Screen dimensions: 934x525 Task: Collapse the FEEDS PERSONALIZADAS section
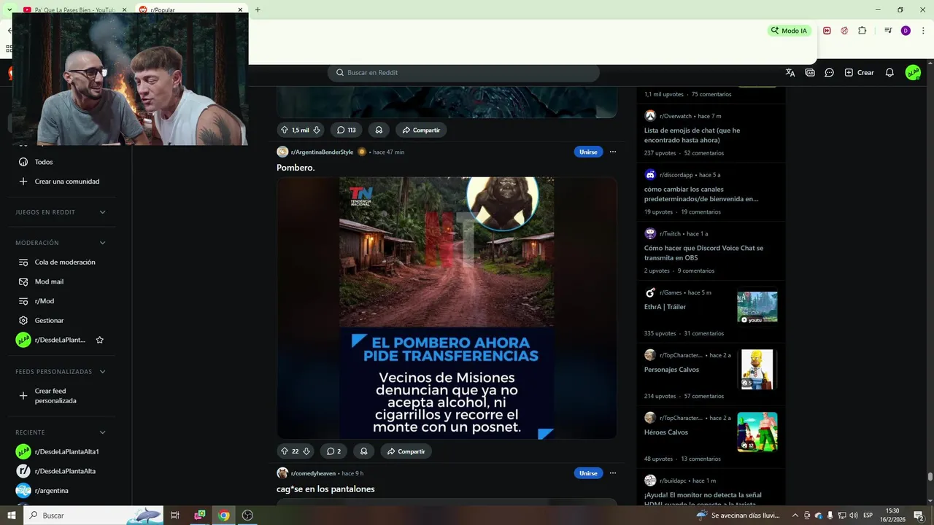point(102,372)
